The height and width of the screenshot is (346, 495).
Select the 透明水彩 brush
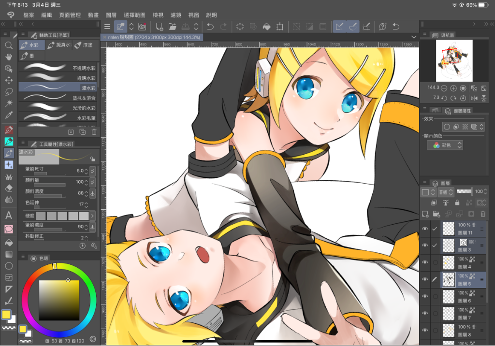tap(58, 77)
